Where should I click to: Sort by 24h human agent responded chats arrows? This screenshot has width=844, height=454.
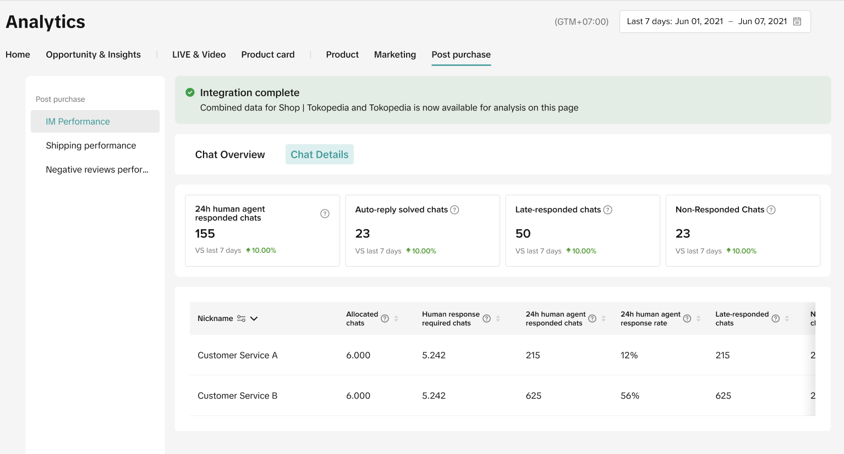click(x=604, y=319)
